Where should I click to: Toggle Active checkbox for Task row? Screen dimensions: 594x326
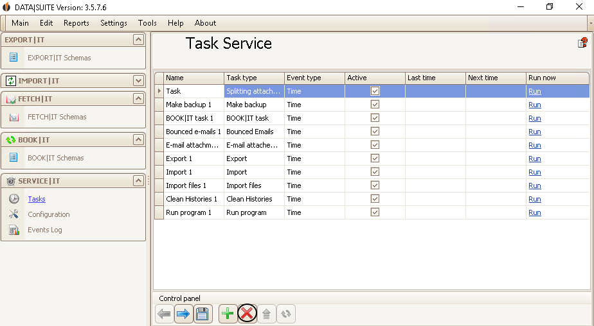[375, 90]
